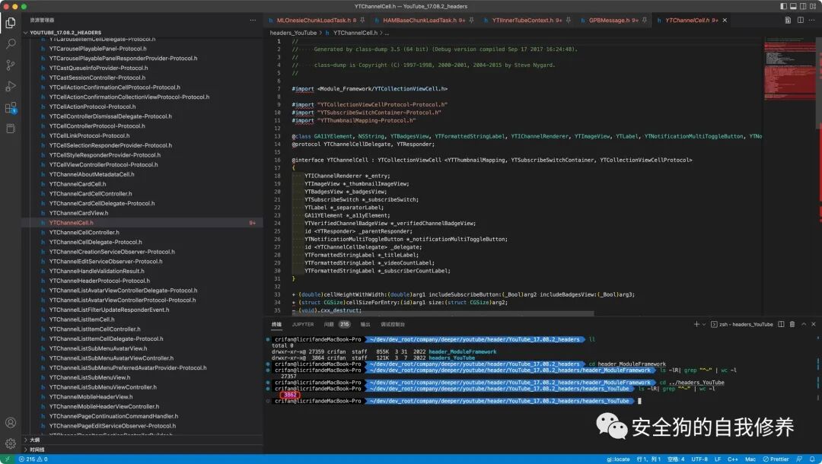Open editor more actions menu
822x464 pixels.
pos(813,20)
